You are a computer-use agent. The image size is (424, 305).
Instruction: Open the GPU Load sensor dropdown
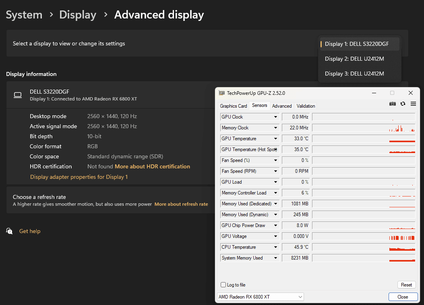click(x=275, y=182)
